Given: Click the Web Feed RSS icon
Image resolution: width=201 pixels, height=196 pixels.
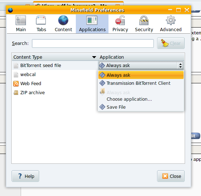Looking at the screenshot, I should click(16, 84).
